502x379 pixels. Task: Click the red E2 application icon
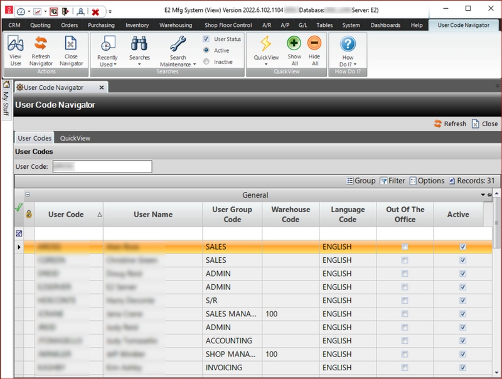(x=9, y=10)
